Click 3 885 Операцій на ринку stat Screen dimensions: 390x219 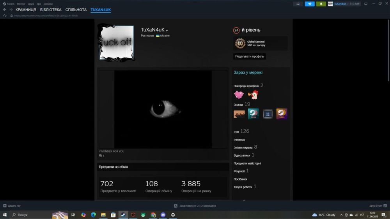[196, 186]
